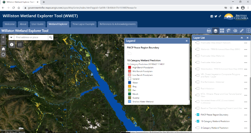Expand Freshwater Atlas Lakes layer details
Screen dimensions: 251x133
pos(196,62)
